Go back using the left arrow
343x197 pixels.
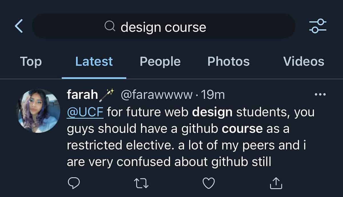[x=19, y=27]
